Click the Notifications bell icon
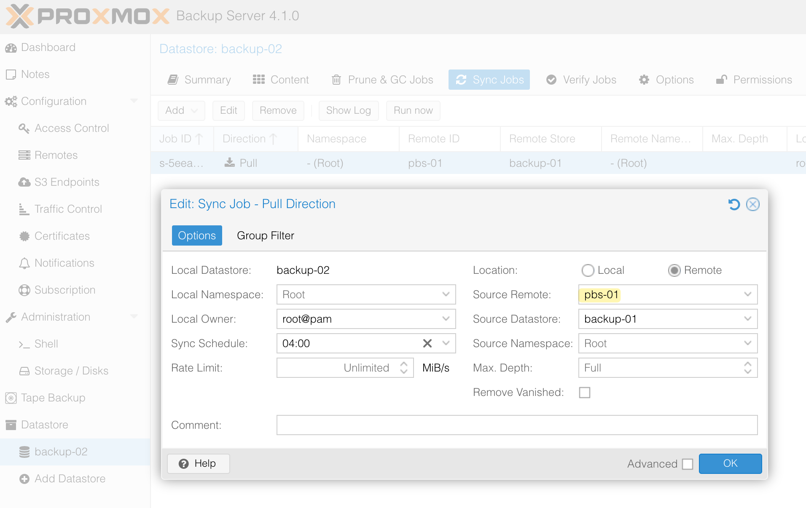The height and width of the screenshot is (508, 806). 24,263
